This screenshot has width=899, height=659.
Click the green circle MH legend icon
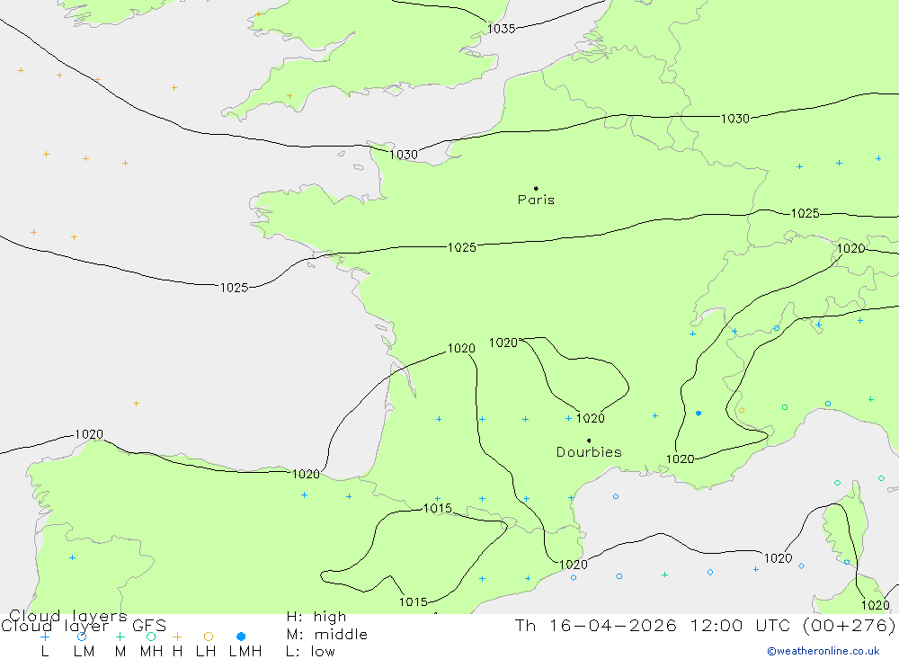coord(151,637)
